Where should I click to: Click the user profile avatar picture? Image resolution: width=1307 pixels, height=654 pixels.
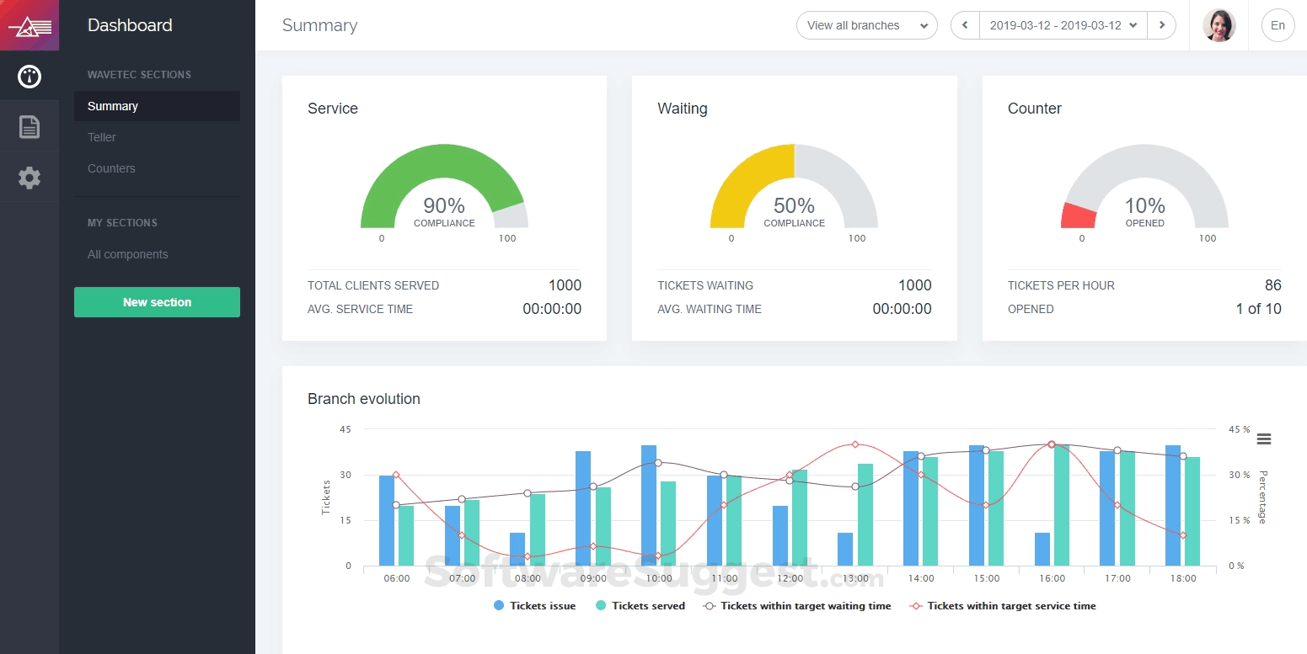pyautogui.click(x=1219, y=25)
